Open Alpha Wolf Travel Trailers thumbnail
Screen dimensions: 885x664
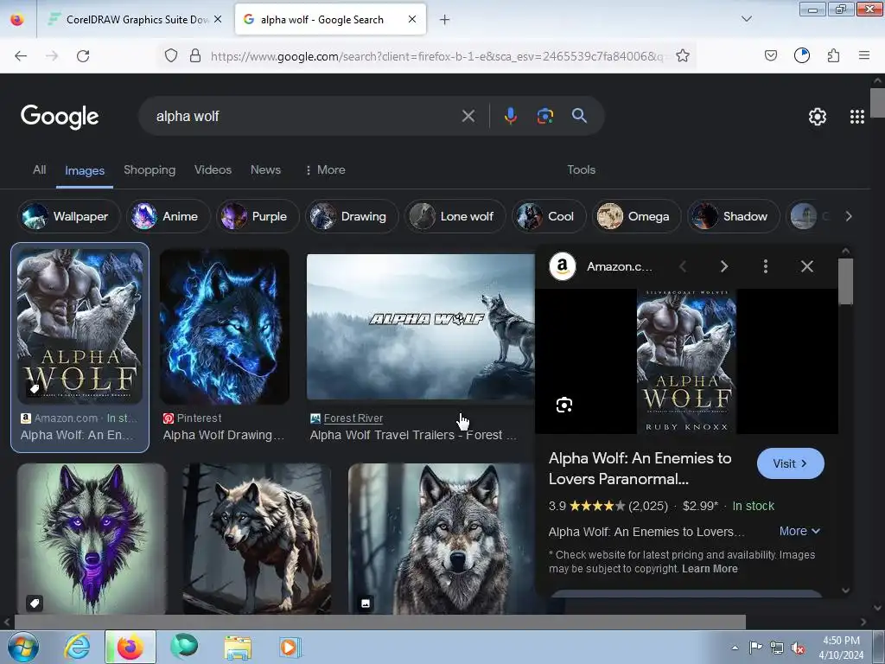tap(421, 327)
